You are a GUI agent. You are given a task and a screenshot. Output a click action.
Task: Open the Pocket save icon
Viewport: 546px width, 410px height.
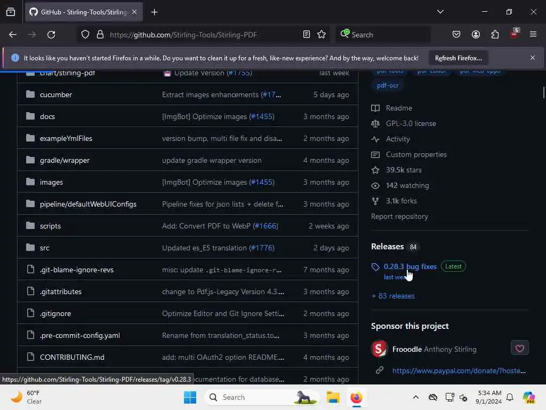tap(456, 35)
